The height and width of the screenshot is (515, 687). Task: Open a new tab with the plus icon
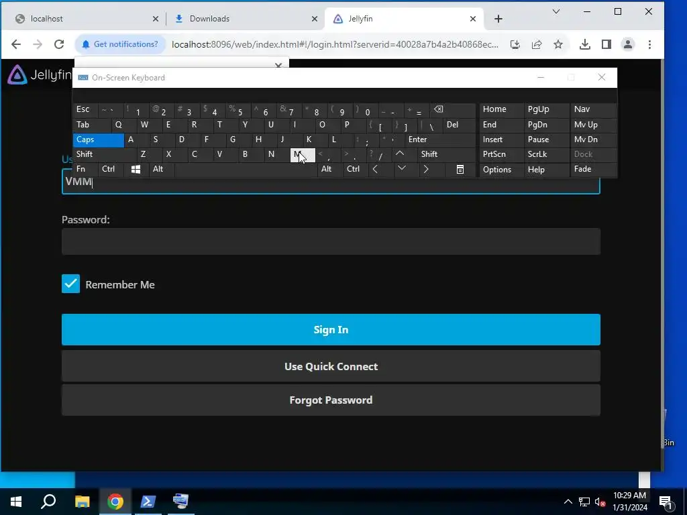498,19
